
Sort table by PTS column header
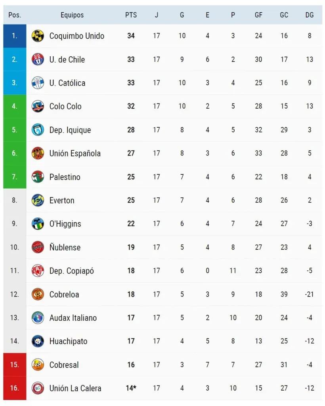pyautogui.click(x=131, y=15)
